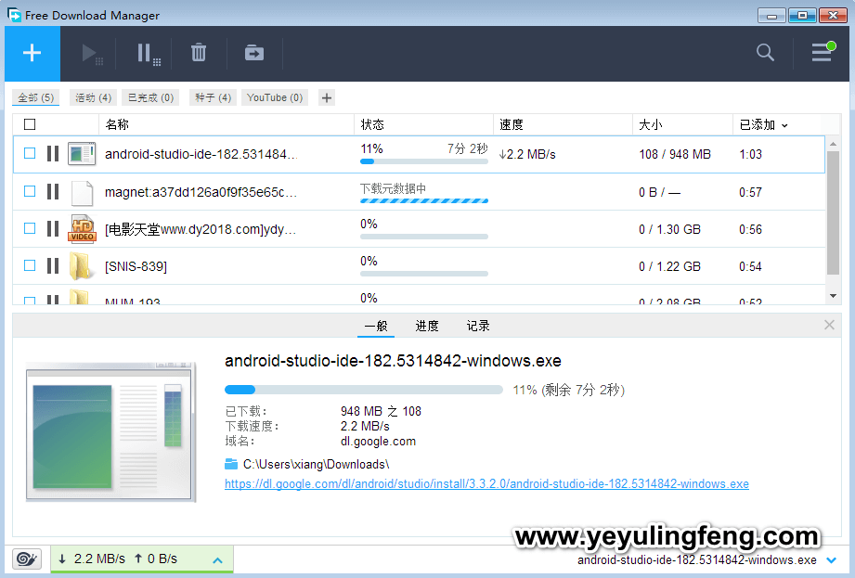This screenshot has width=855, height=578.
Task: Sort by 已添加 column header
Action: [x=763, y=124]
